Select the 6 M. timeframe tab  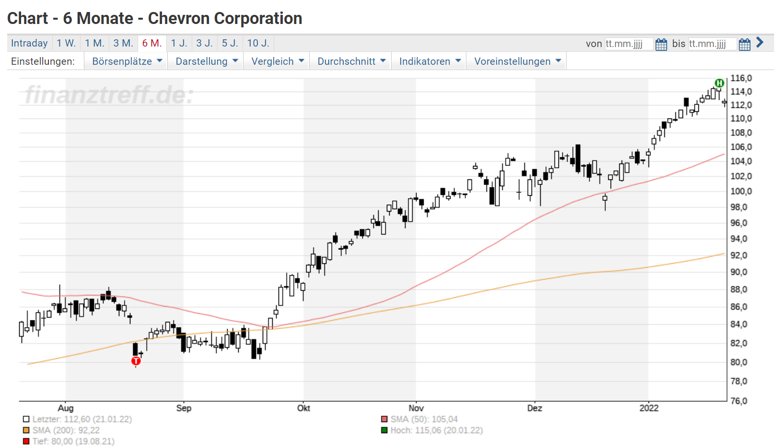[x=152, y=43]
